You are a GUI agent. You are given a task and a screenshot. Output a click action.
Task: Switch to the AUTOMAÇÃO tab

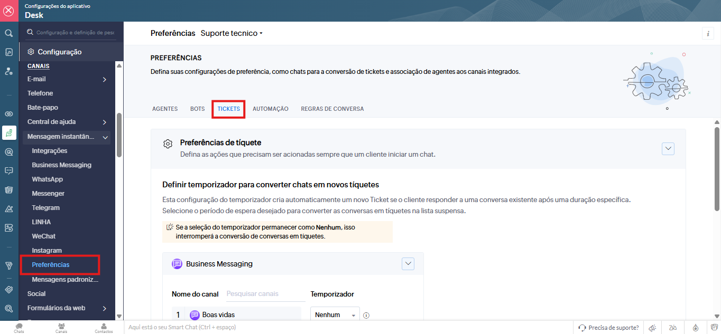coord(270,109)
